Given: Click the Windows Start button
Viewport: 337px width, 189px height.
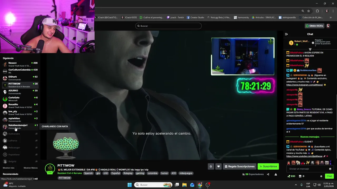Looking at the screenshot, I should 130,185.
